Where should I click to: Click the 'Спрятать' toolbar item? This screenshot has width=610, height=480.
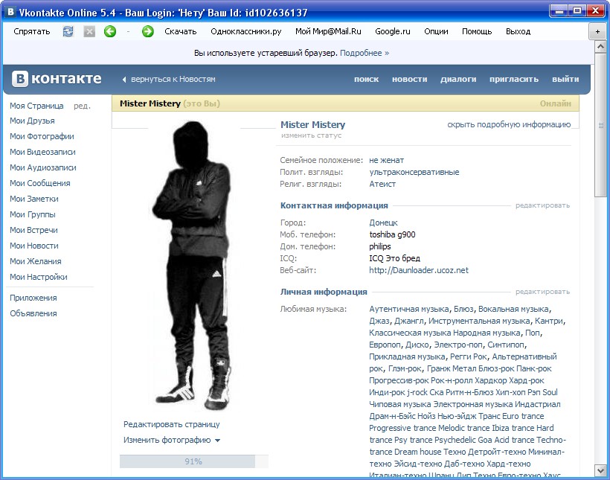(32, 31)
